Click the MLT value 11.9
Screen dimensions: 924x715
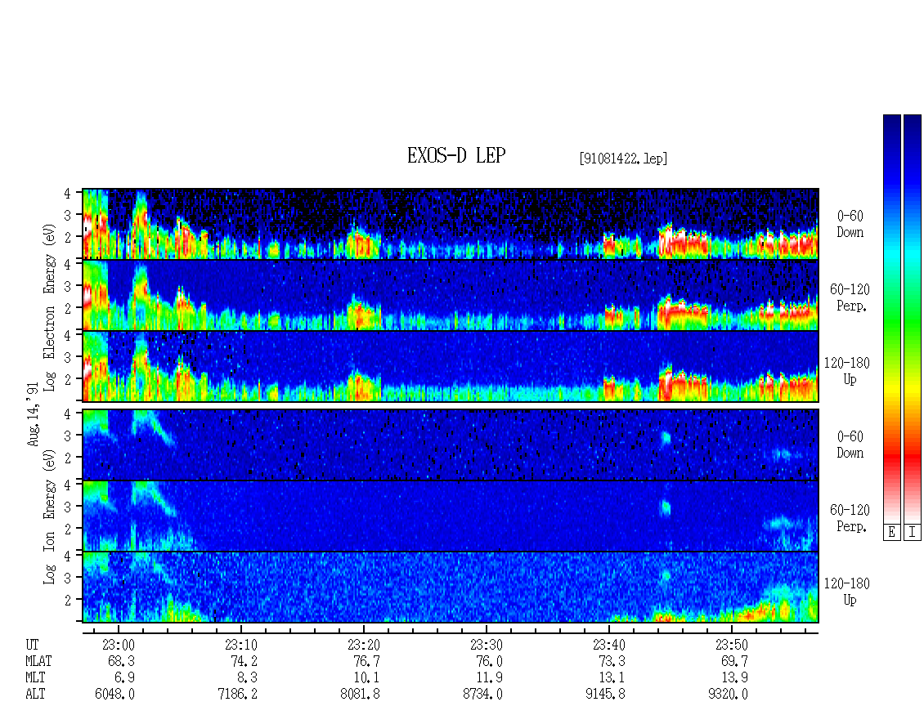(488, 678)
